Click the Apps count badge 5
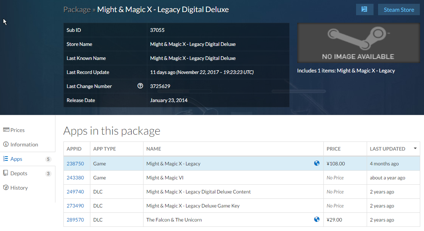The width and height of the screenshot is (424, 231). coord(48,159)
